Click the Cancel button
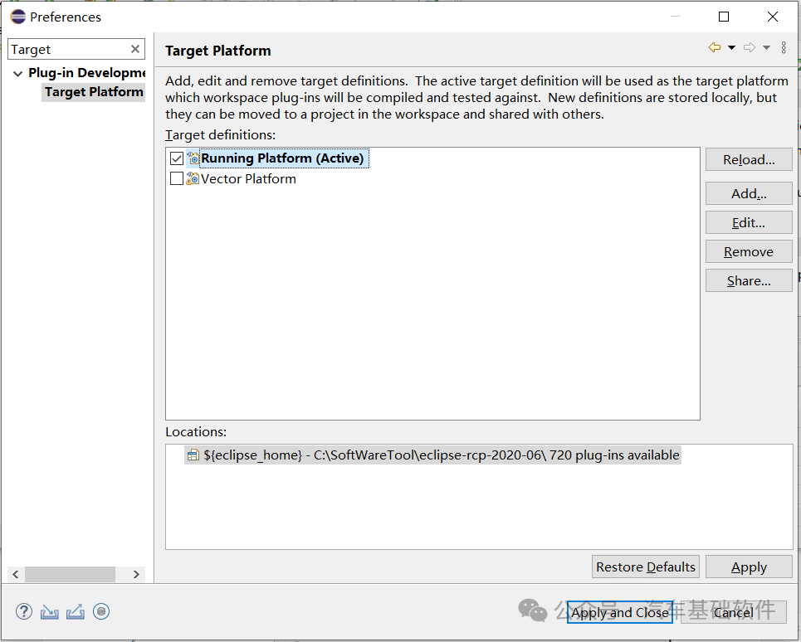This screenshot has height=642, width=801. 734,612
